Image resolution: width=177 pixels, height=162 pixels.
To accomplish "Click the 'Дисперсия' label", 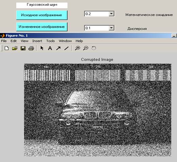I will pyautogui.click(x=137, y=29).
